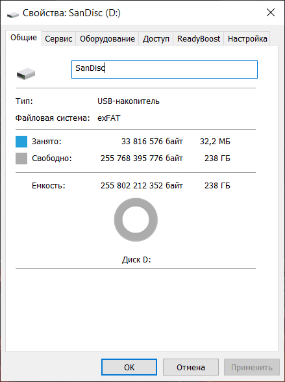Click the USB-накопитель type text
285x382 pixels.
129,101
